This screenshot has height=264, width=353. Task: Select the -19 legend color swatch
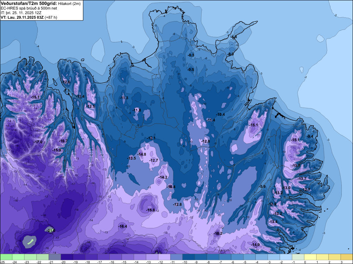tap(79, 257)
